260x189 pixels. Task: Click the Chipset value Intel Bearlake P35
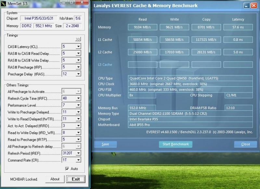[x=190, y=119]
